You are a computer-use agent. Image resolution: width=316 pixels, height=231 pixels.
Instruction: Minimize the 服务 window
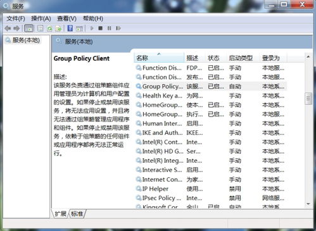tap(272, 4)
